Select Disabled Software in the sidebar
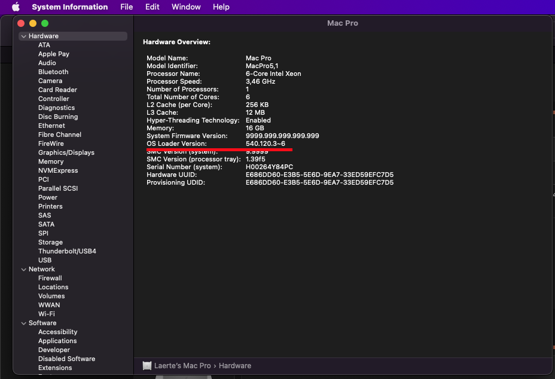This screenshot has height=379, width=555. tap(67, 359)
